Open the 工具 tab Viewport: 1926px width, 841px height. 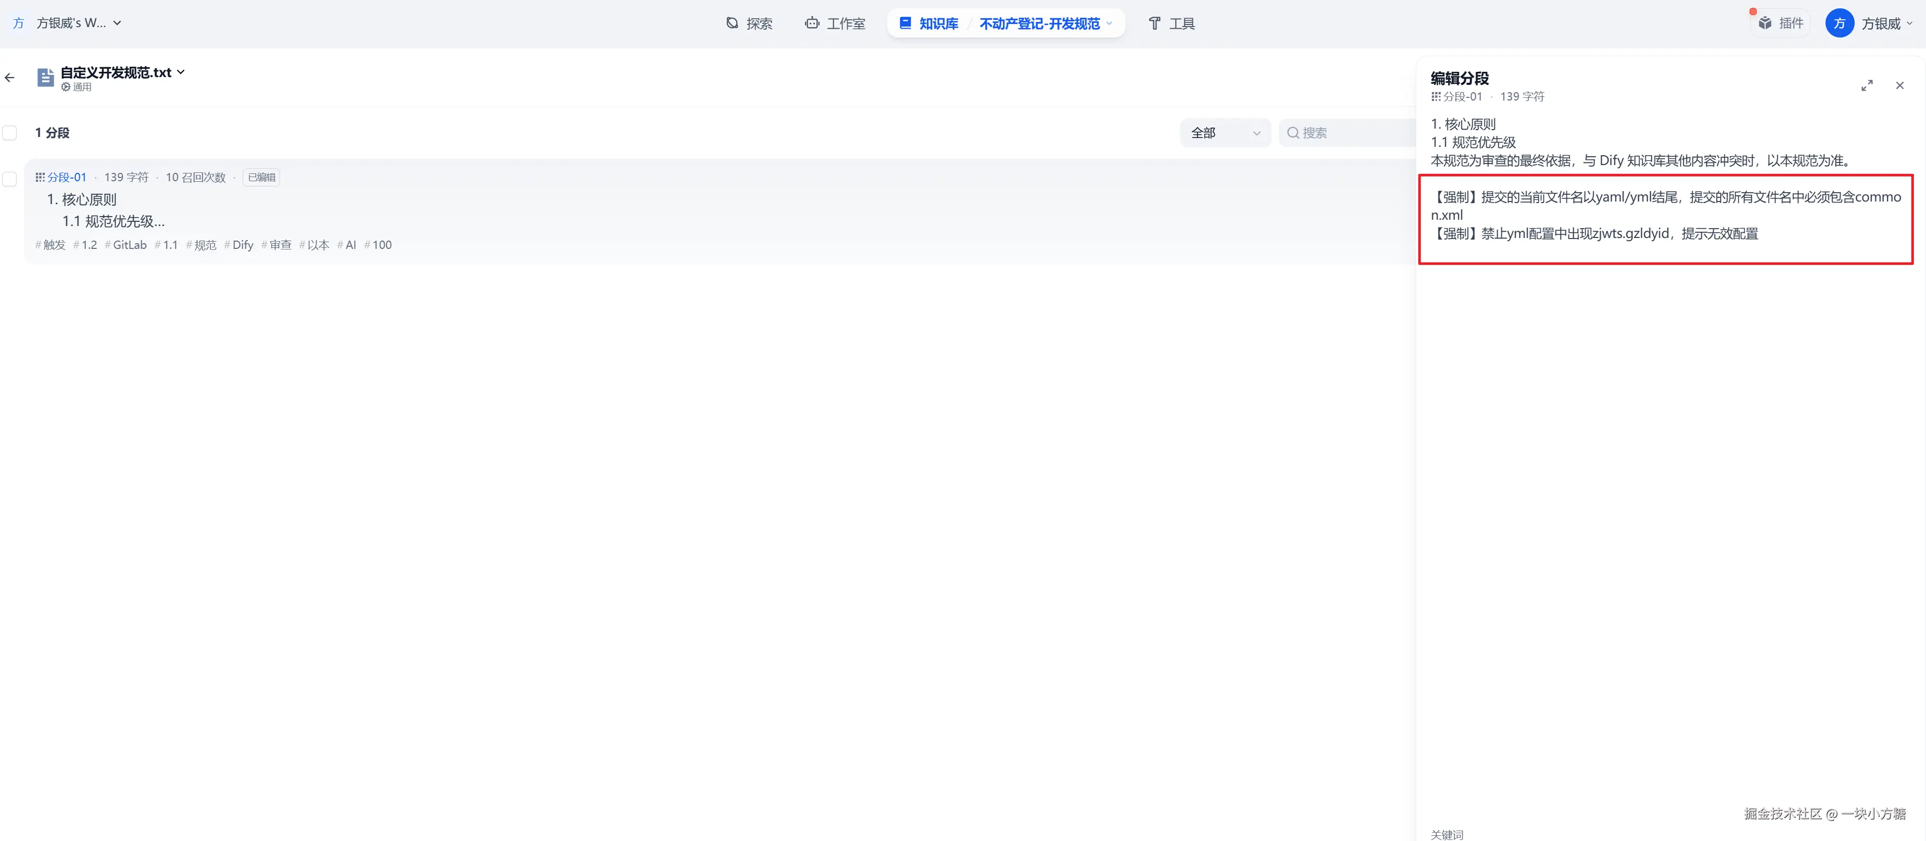click(x=1172, y=23)
